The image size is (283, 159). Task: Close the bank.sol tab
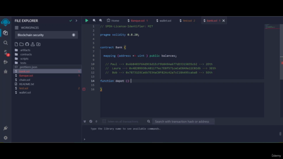tap(224, 21)
